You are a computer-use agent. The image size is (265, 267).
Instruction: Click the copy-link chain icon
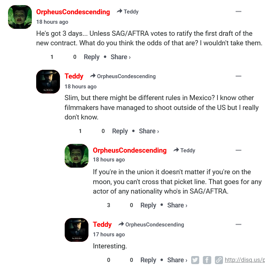(219, 260)
